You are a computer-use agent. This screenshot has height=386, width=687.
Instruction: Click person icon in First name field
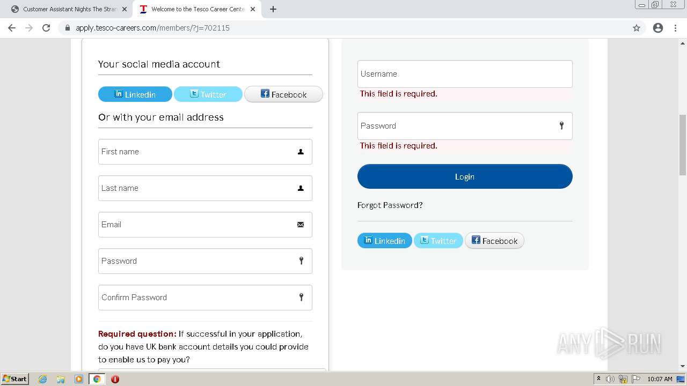[x=301, y=152]
